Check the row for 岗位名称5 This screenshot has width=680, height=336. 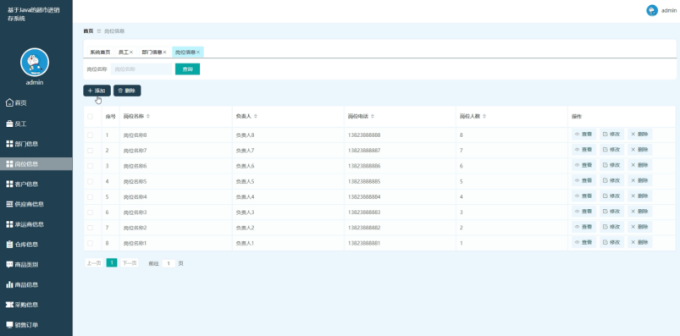[x=91, y=181]
